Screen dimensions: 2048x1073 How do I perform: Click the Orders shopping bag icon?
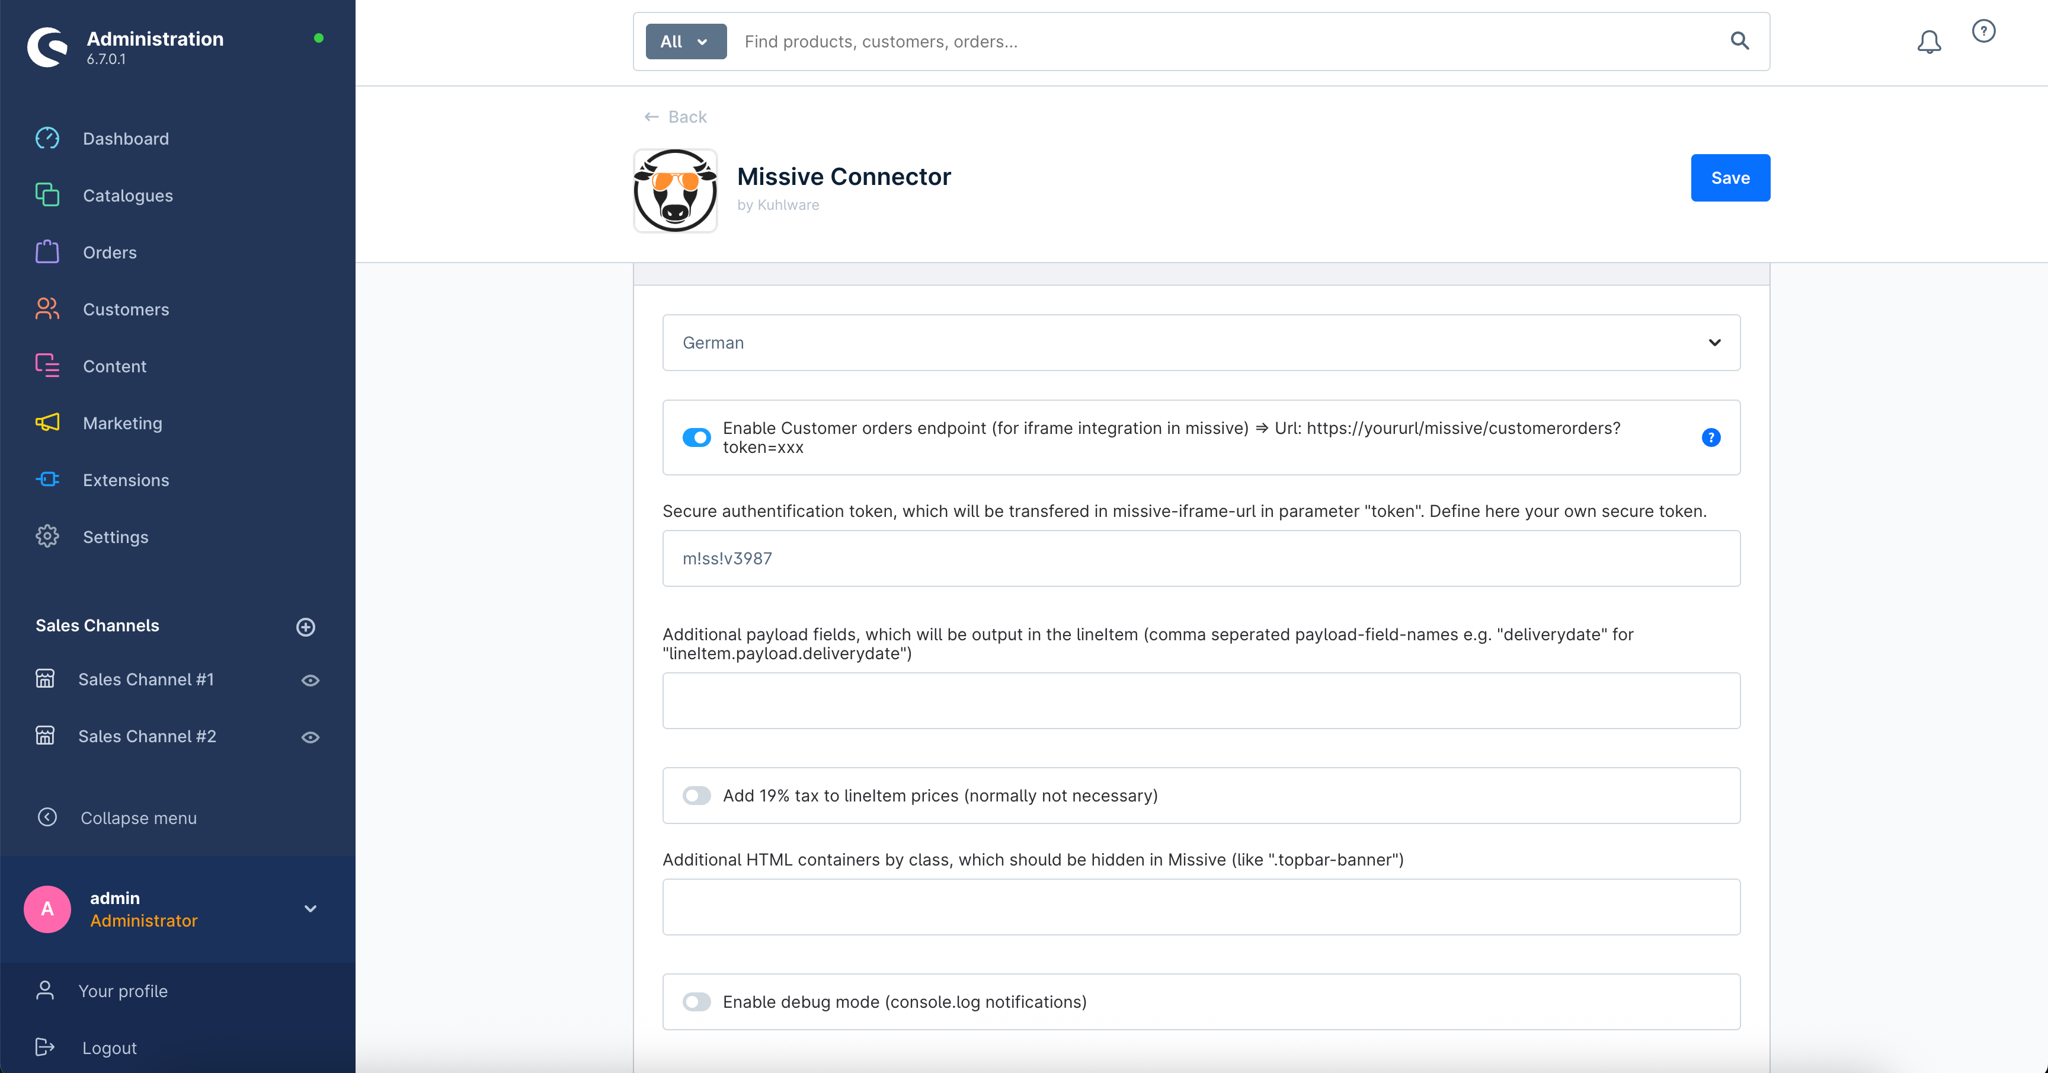tap(47, 252)
